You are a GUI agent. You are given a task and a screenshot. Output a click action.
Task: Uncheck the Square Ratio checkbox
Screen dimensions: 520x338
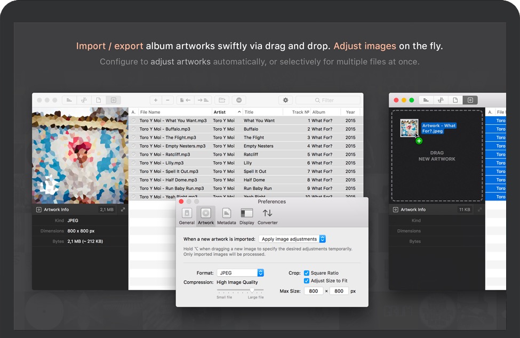click(307, 273)
